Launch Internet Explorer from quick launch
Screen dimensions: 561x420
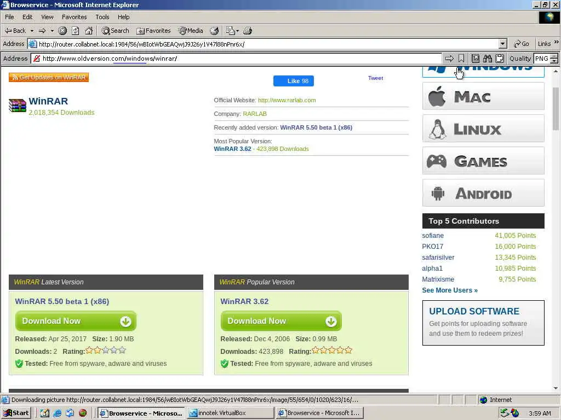57,413
